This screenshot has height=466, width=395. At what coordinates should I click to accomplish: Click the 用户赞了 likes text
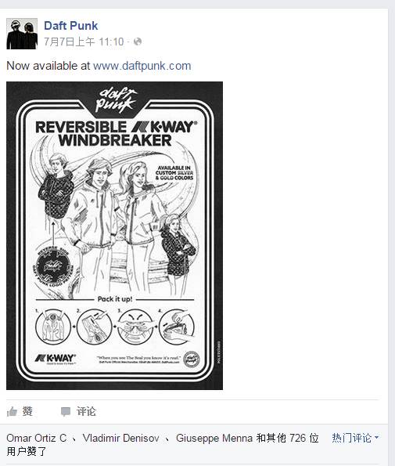(x=27, y=451)
